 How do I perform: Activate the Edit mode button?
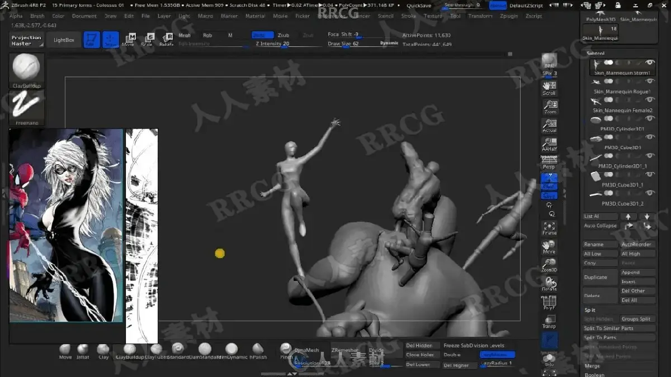pyautogui.click(x=92, y=40)
